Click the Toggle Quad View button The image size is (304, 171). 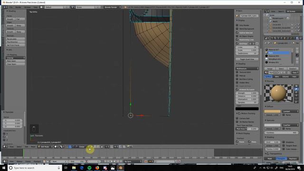(x=247, y=59)
